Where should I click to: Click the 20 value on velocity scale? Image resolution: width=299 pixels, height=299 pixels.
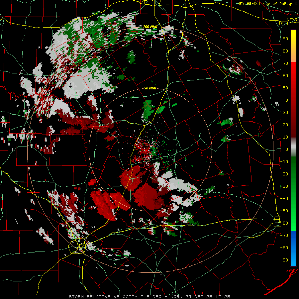point(285,125)
